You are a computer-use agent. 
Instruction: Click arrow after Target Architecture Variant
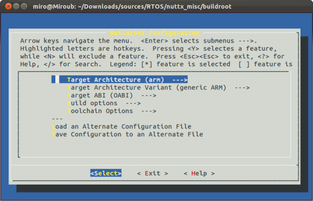242,88
